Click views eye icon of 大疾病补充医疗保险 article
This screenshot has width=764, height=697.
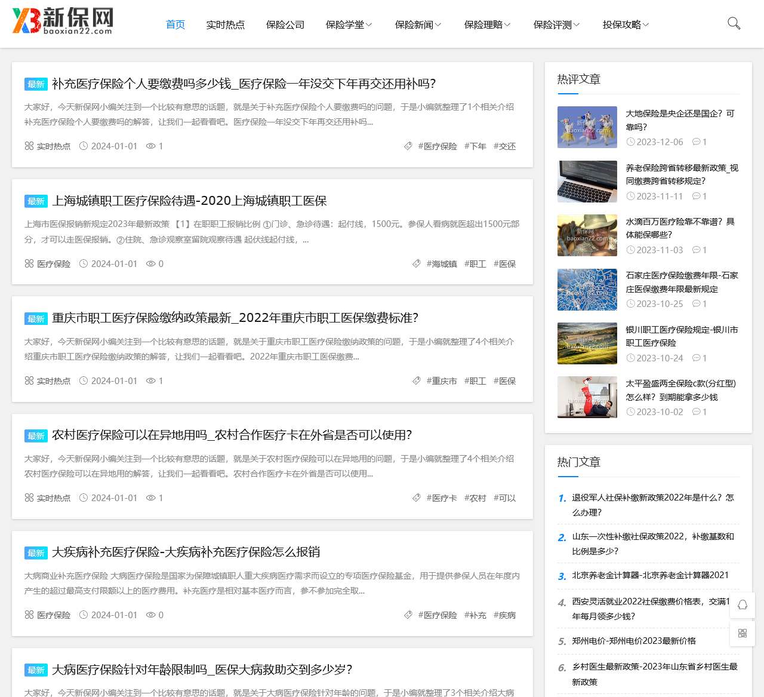(151, 615)
